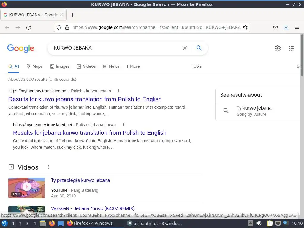Switch to virtual desktop 3

[28, 224]
